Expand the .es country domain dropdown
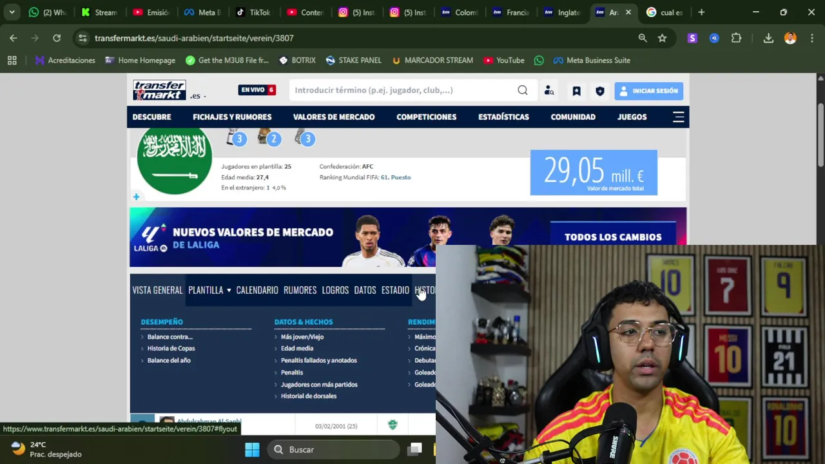The height and width of the screenshot is (464, 825). (198, 96)
